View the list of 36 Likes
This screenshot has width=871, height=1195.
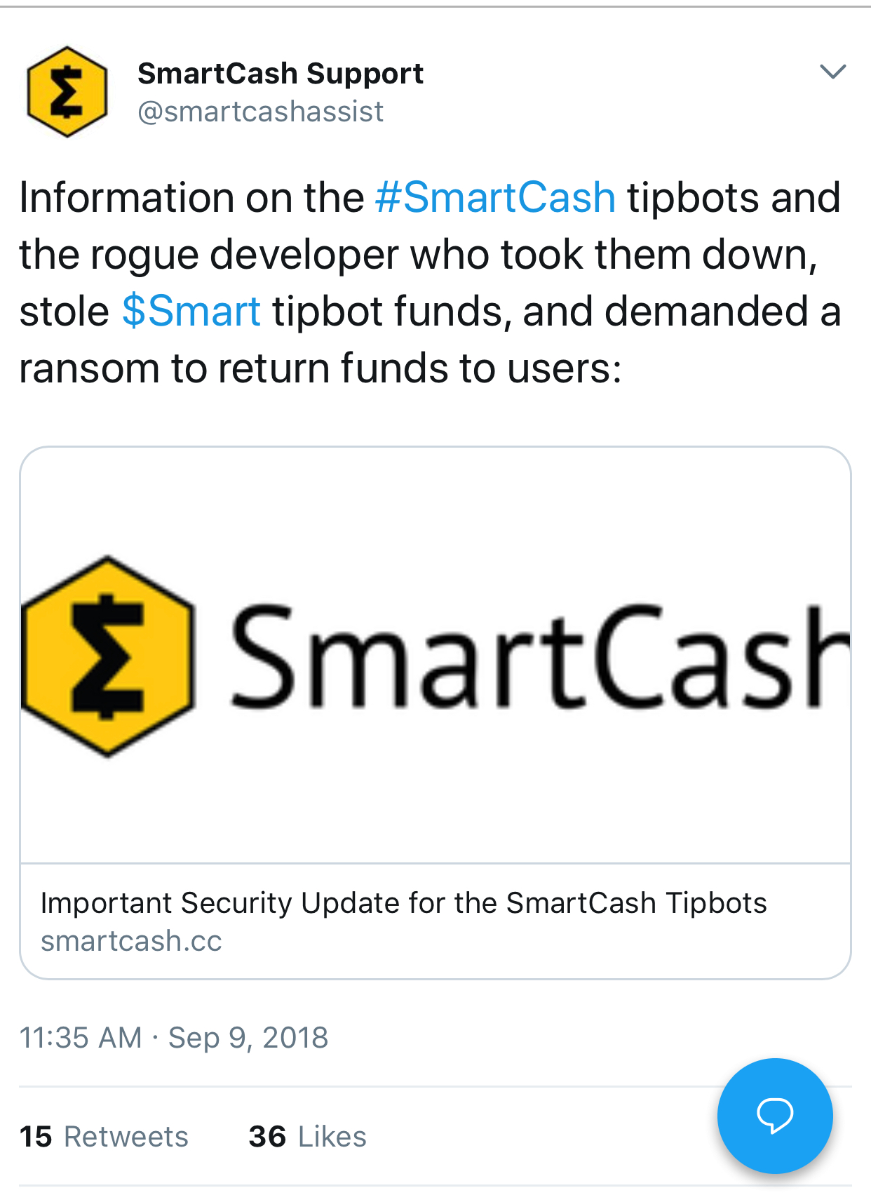[307, 1137]
